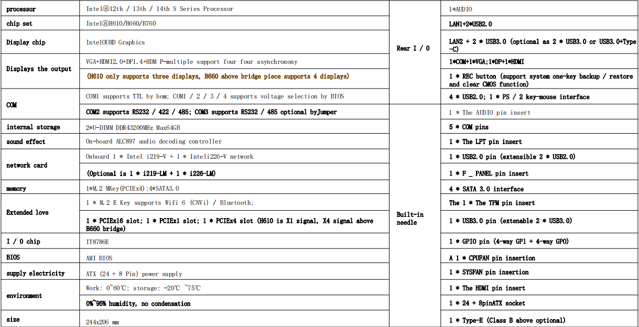Click the 'Displays the output' label
Screen dimensions: 639x327
tap(39, 69)
